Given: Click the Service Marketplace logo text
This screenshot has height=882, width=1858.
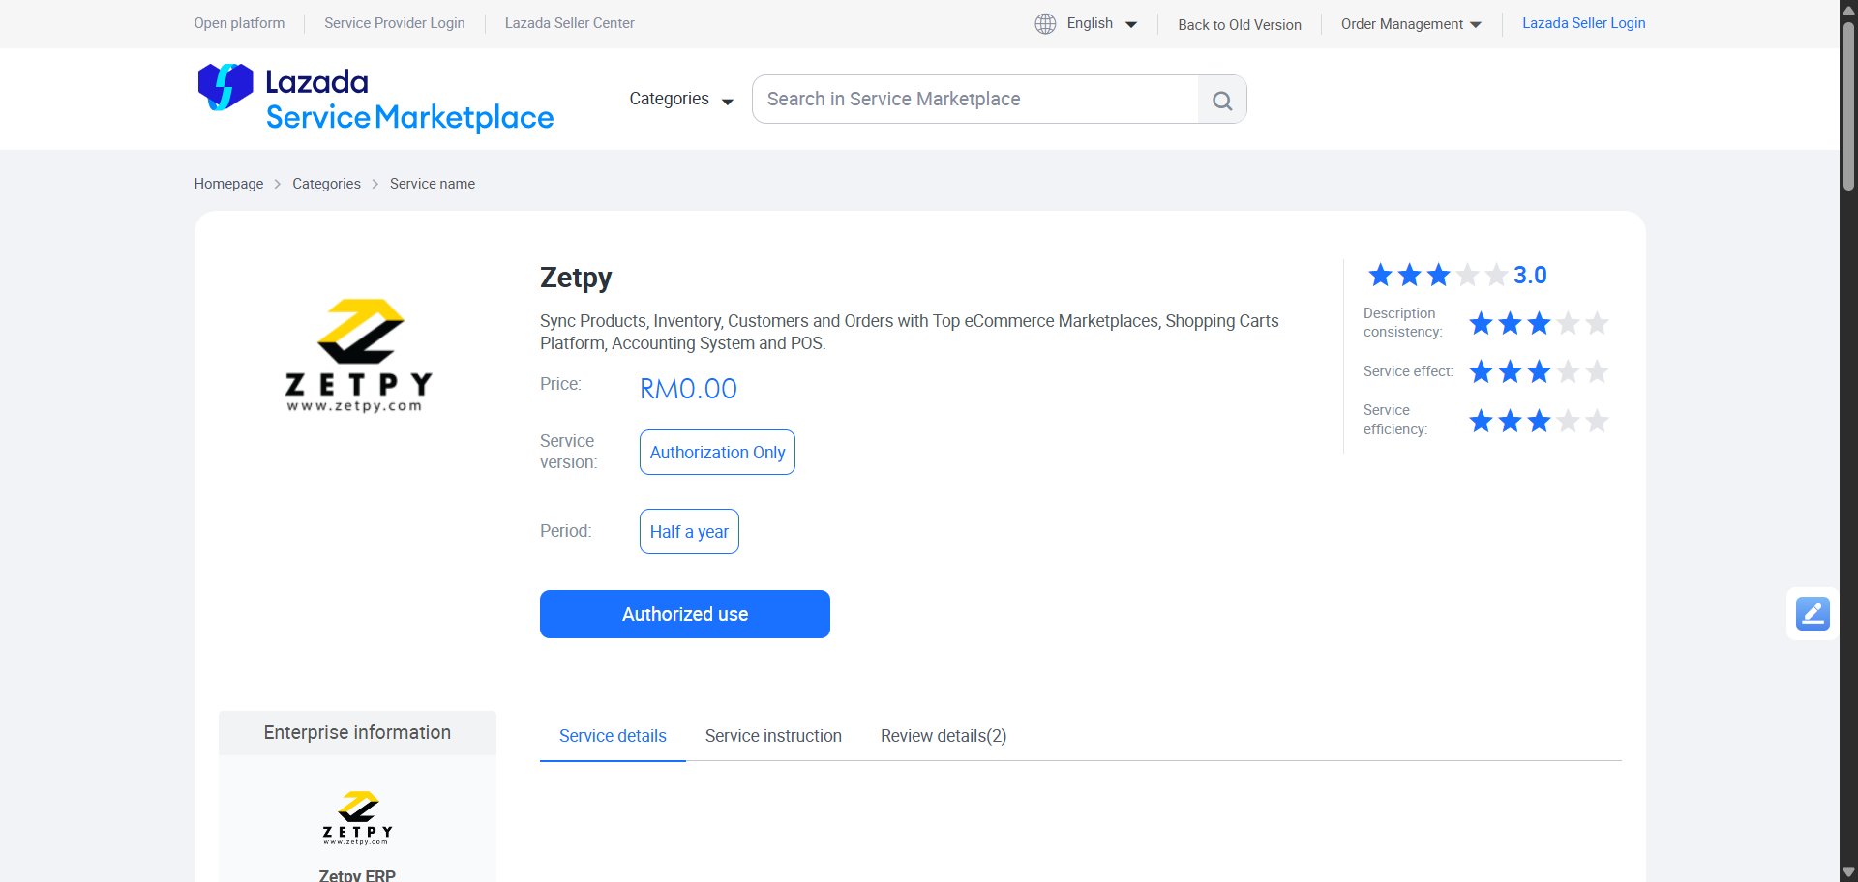Looking at the screenshot, I should pyautogui.click(x=410, y=118).
